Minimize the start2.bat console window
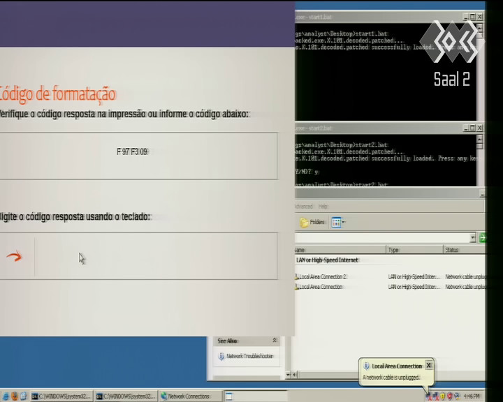 (466, 128)
